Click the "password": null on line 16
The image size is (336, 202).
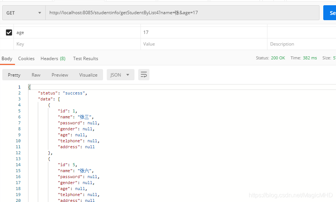click(79, 177)
